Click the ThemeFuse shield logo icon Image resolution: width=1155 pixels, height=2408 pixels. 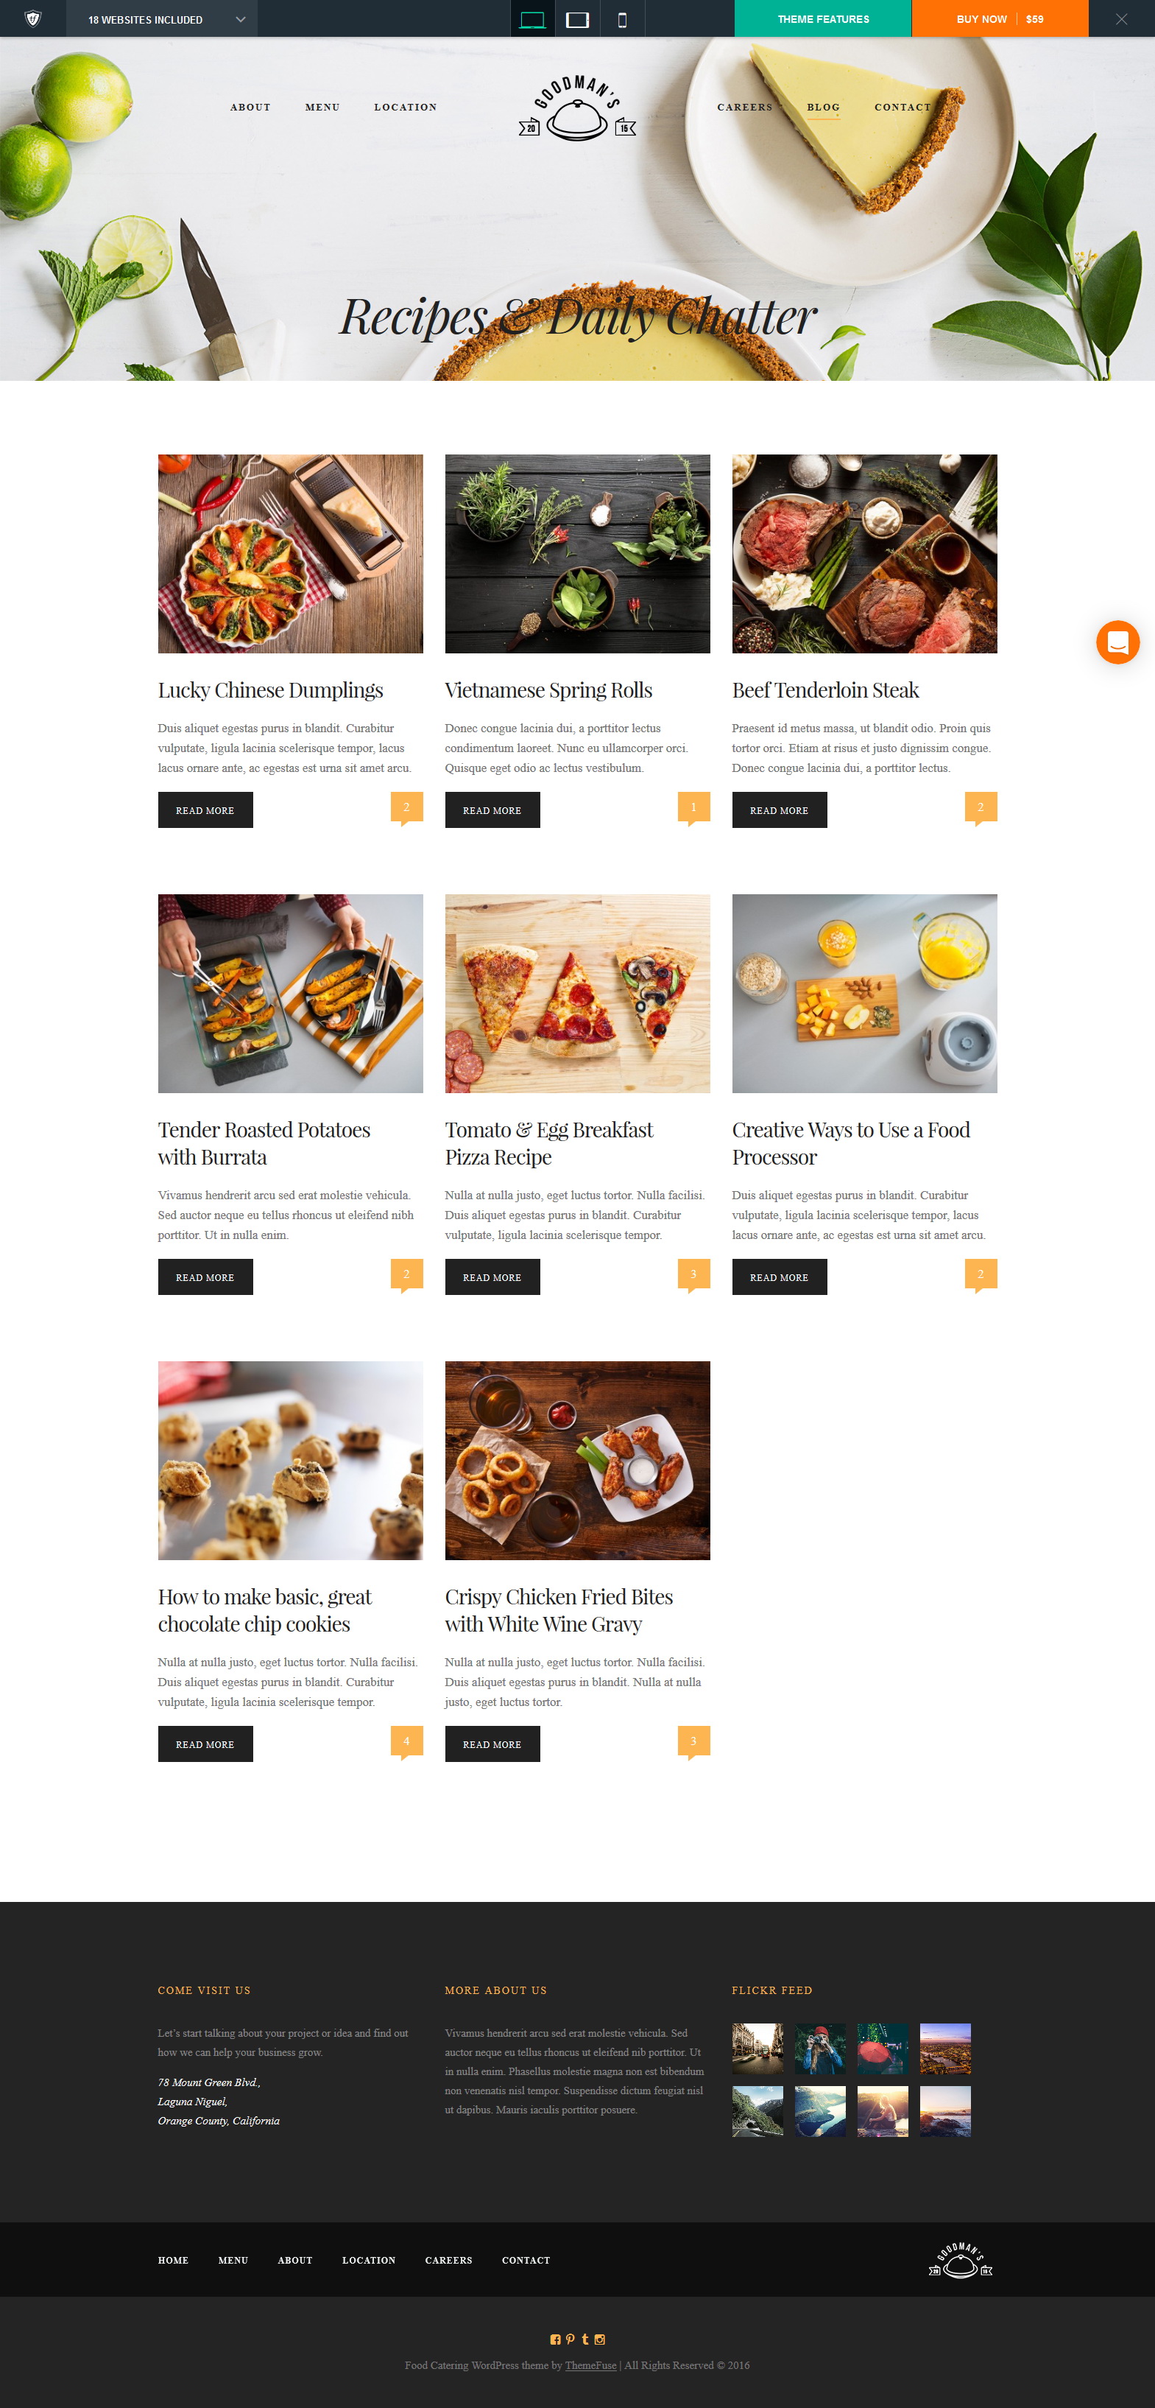[32, 18]
